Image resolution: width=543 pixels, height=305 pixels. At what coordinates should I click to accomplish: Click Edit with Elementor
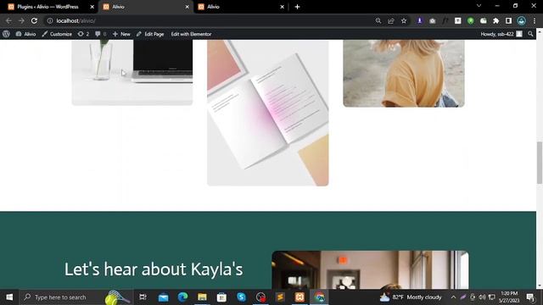pos(191,34)
